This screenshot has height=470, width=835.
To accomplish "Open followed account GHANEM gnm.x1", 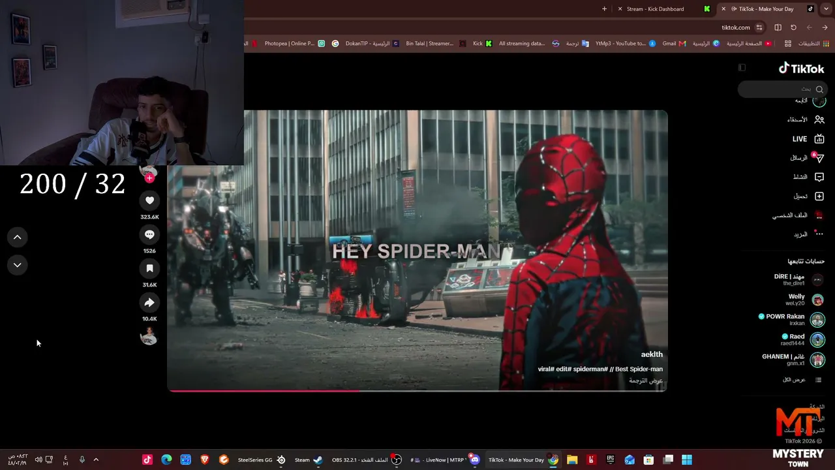I will (793, 360).
